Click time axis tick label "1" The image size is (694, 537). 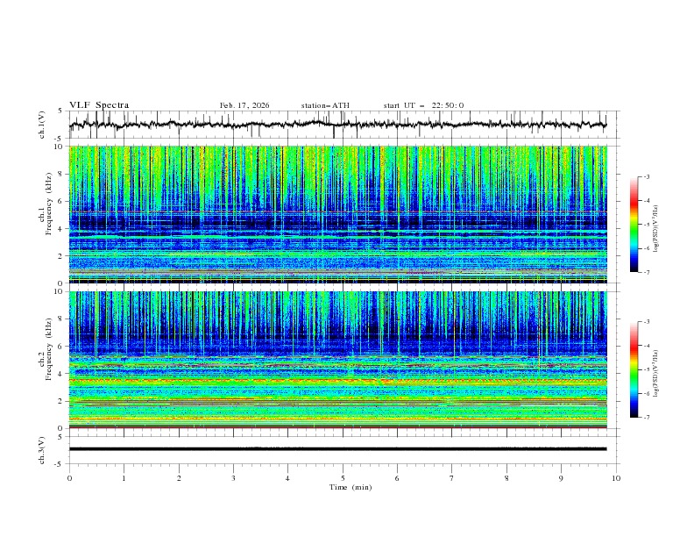[x=124, y=478]
